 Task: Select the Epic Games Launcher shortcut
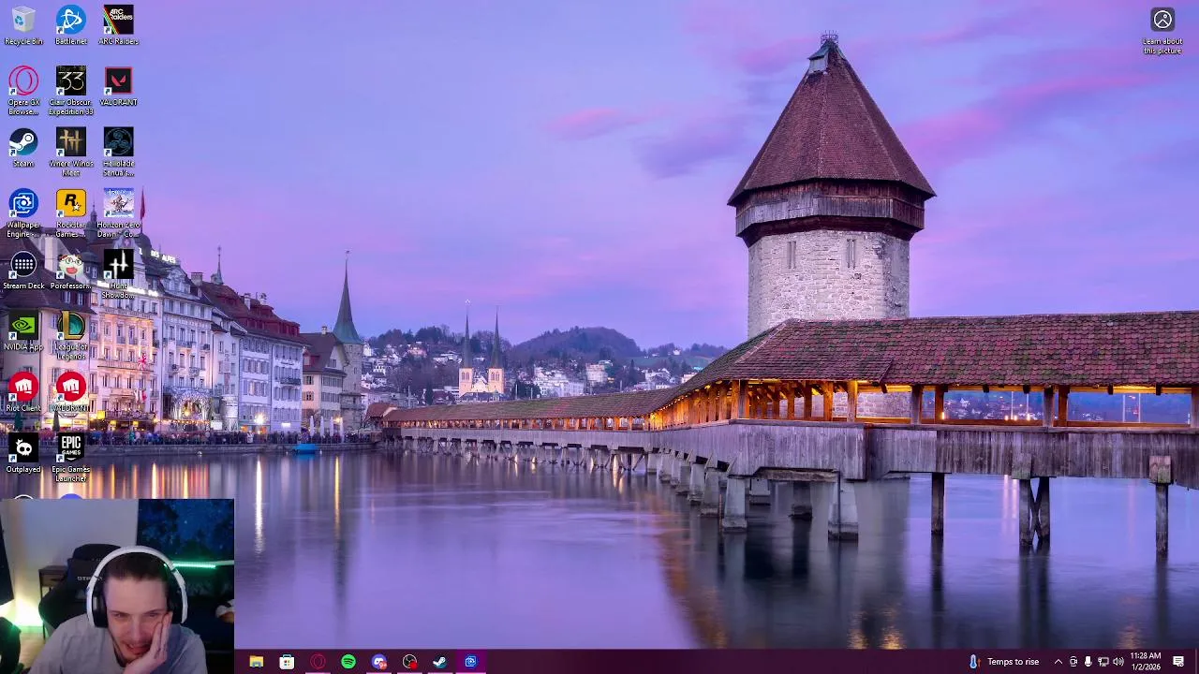[x=71, y=458]
